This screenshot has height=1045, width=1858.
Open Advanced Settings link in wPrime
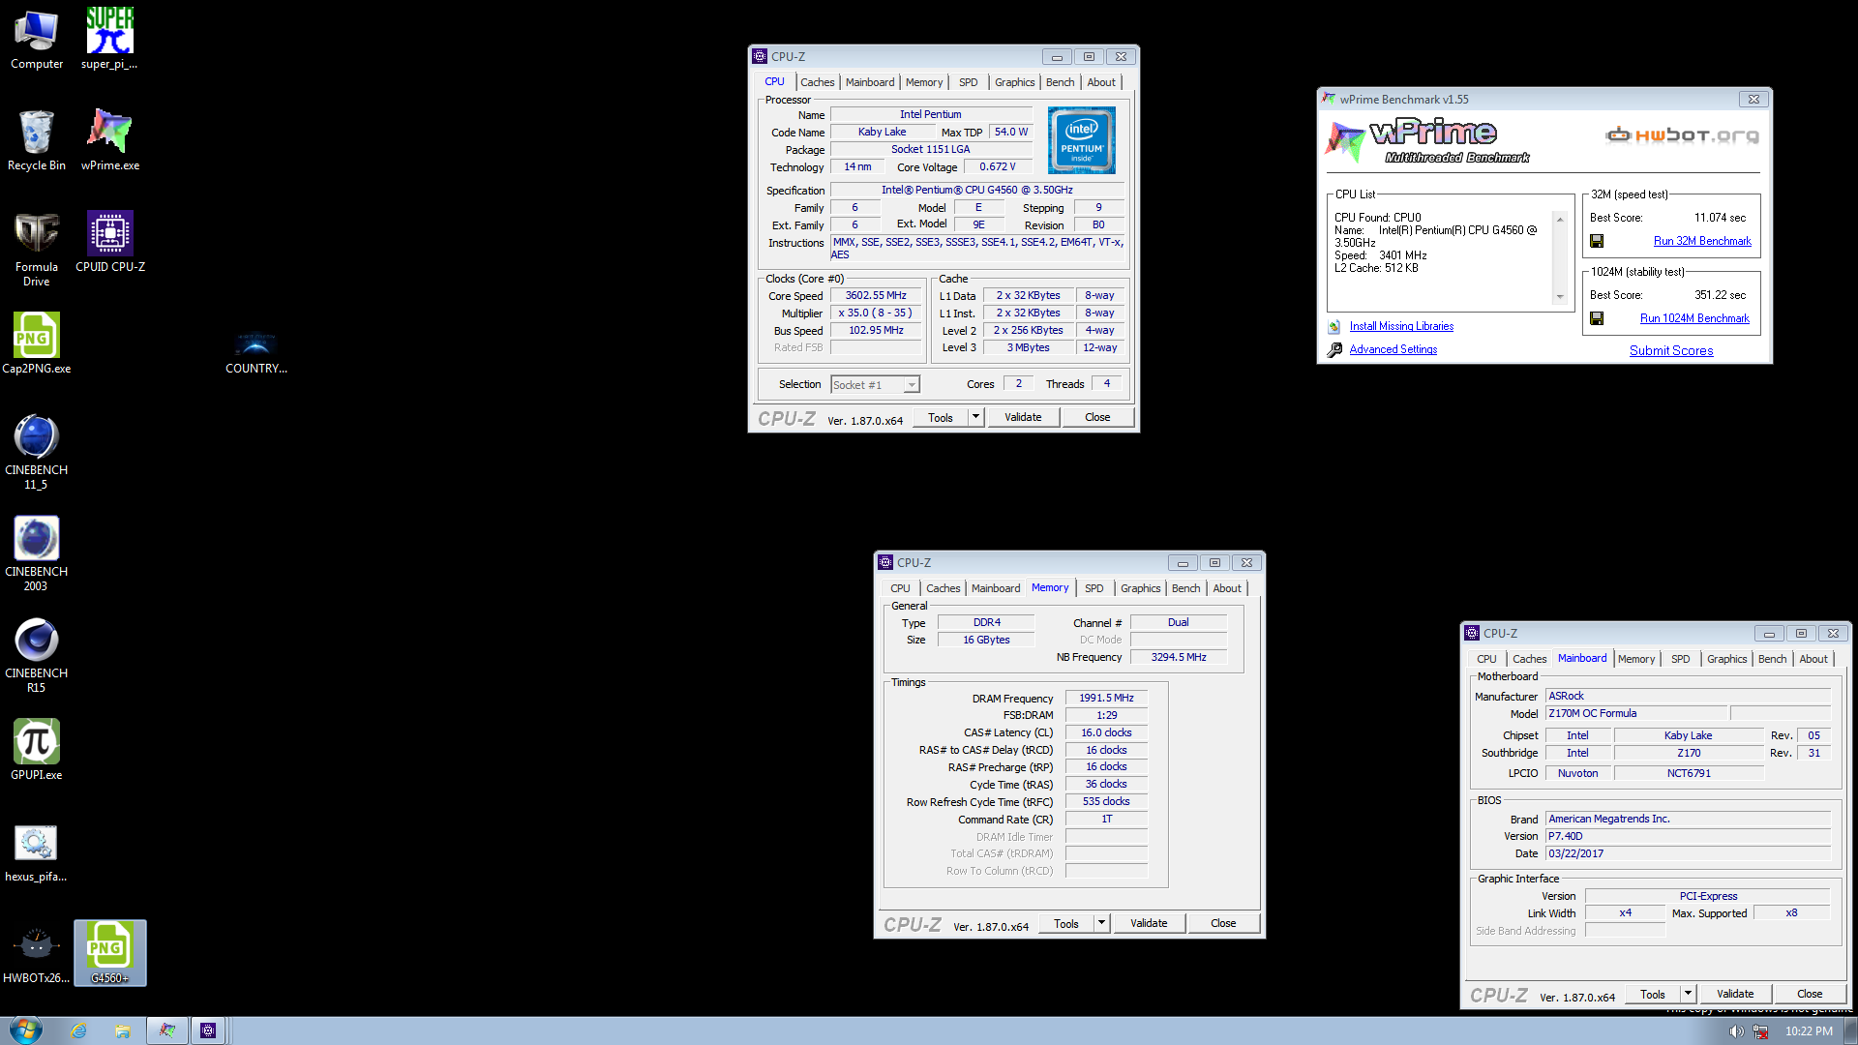coord(1393,349)
